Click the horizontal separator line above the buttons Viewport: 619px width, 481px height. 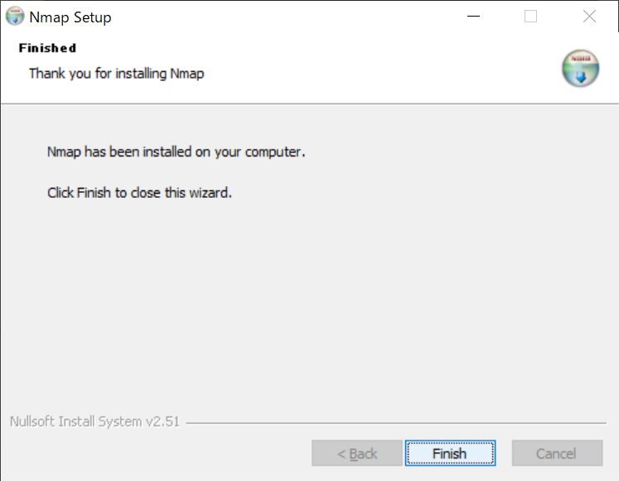(398, 424)
